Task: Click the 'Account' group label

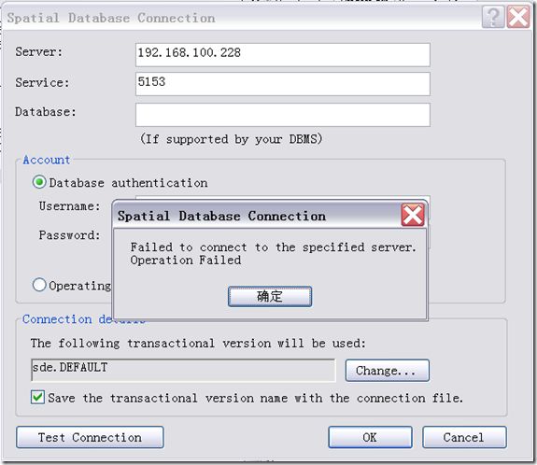Action: [47, 160]
